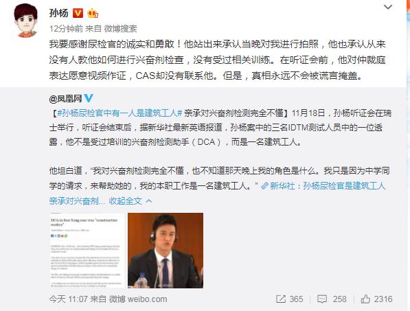The height and width of the screenshot is (311, 410).
Task: Open the orange V verification badge
Action: pos(78,13)
